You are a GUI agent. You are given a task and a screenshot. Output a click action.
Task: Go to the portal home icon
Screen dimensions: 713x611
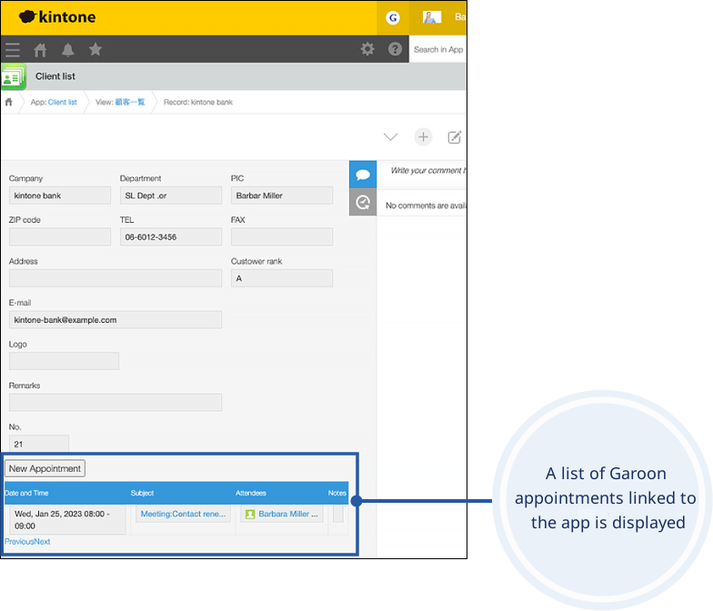(x=40, y=49)
